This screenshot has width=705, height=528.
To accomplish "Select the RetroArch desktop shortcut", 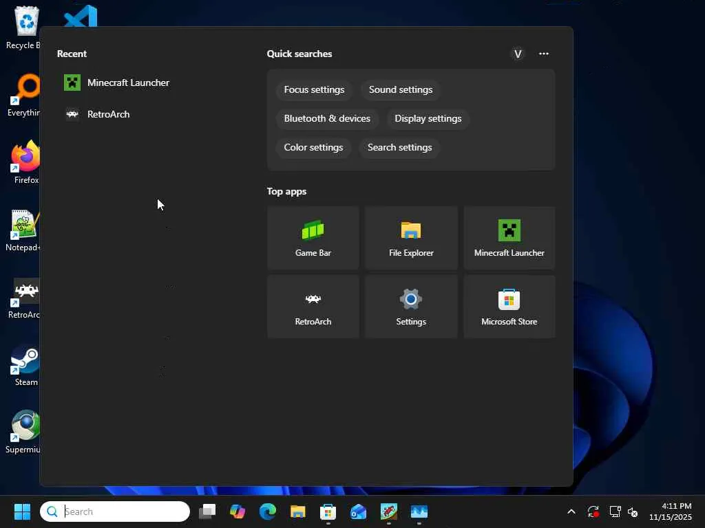I will (24, 298).
